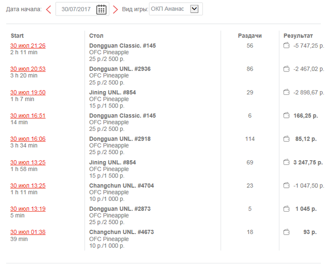
Task: Open session 30 июл 21:26
Action: (x=28, y=45)
